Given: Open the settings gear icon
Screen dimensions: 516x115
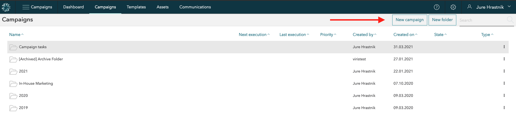Looking at the screenshot, I should [x=453, y=7].
